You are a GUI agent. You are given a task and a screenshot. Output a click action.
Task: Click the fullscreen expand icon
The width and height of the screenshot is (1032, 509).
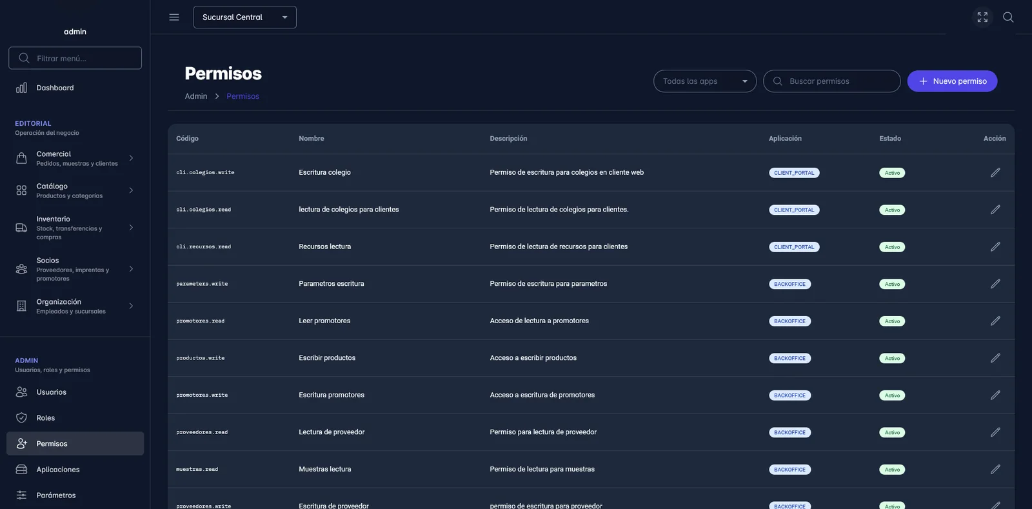[x=982, y=17]
